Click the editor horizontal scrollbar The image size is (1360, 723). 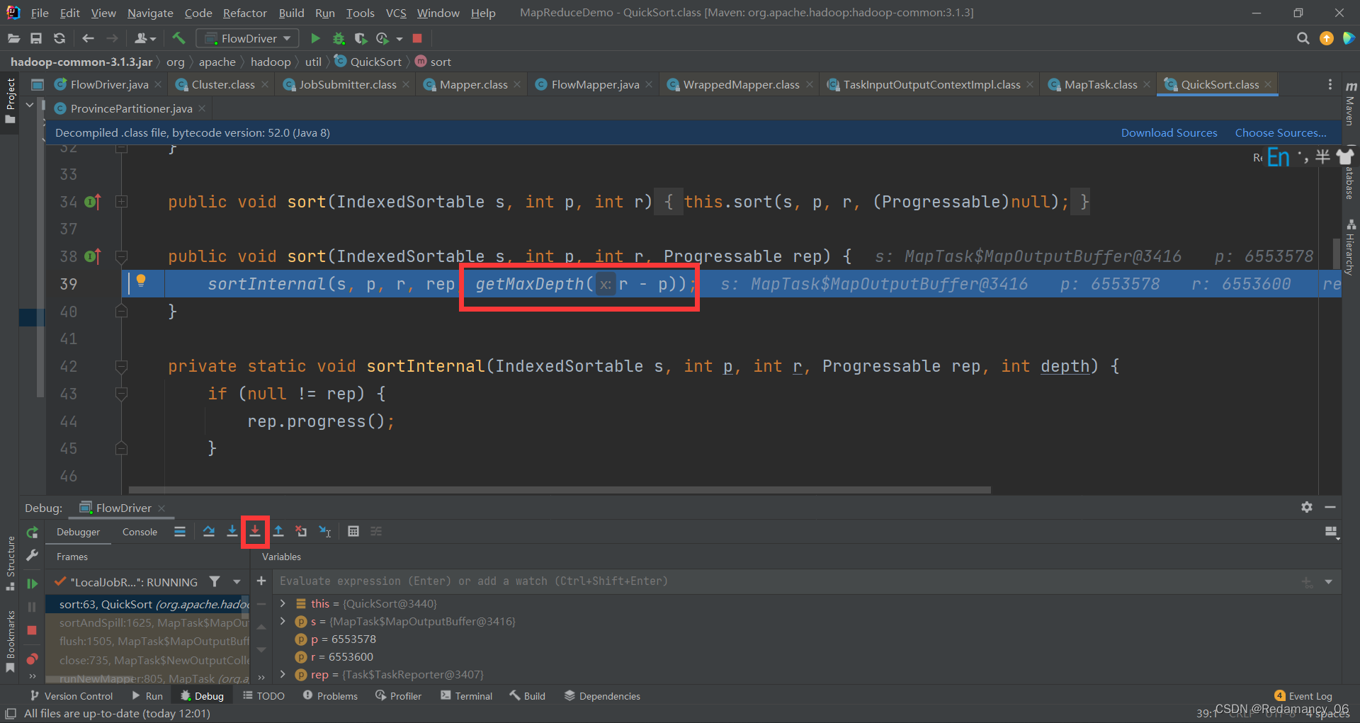560,489
